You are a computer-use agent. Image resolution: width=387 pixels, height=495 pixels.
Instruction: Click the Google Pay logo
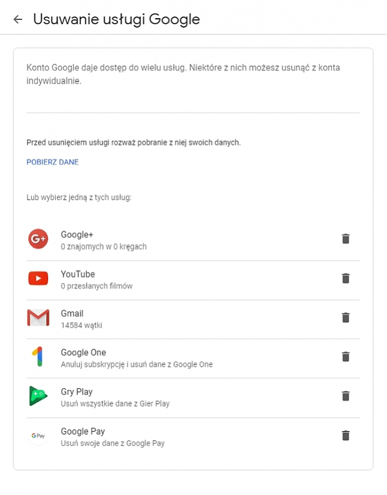click(x=38, y=436)
